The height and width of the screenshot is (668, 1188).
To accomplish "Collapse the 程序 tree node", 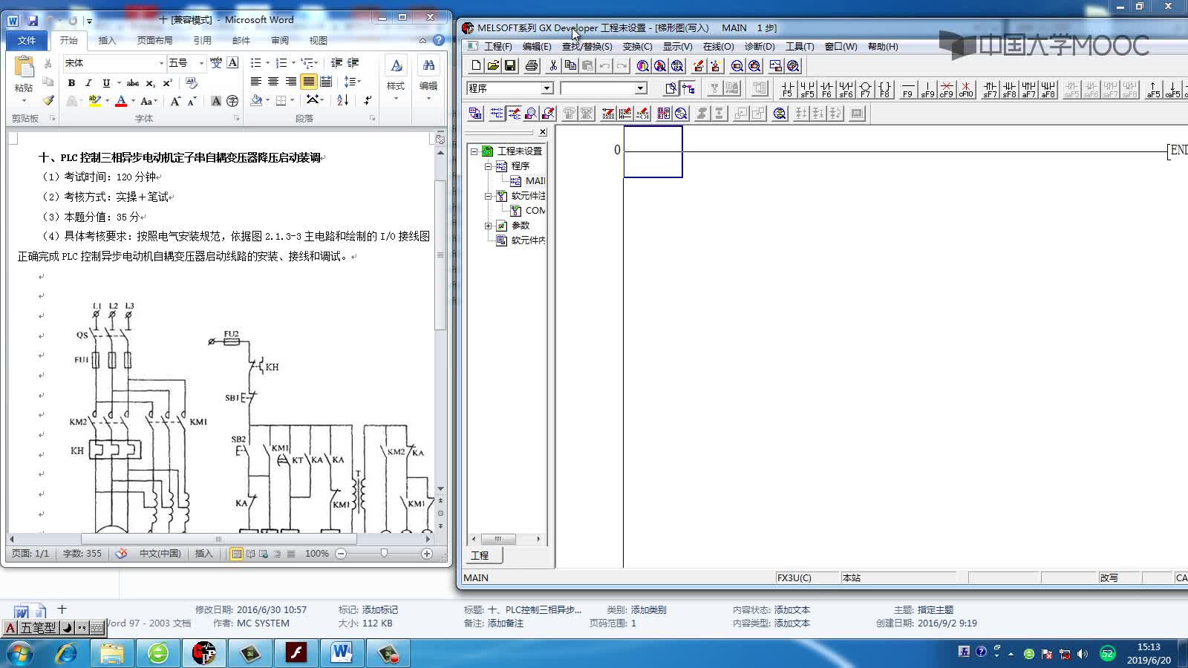I will click(489, 166).
